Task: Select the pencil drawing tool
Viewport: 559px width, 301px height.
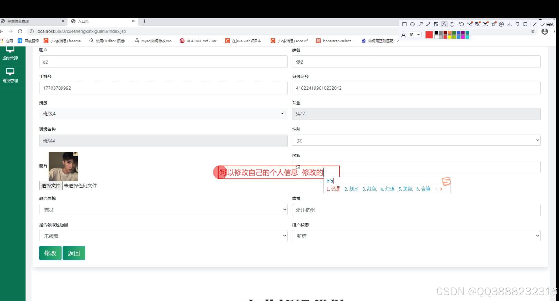Action: click(x=428, y=24)
